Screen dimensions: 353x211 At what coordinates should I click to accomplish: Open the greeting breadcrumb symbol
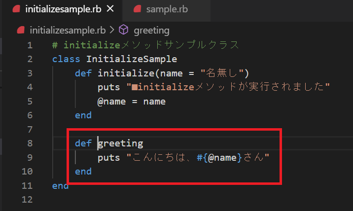[x=151, y=31]
